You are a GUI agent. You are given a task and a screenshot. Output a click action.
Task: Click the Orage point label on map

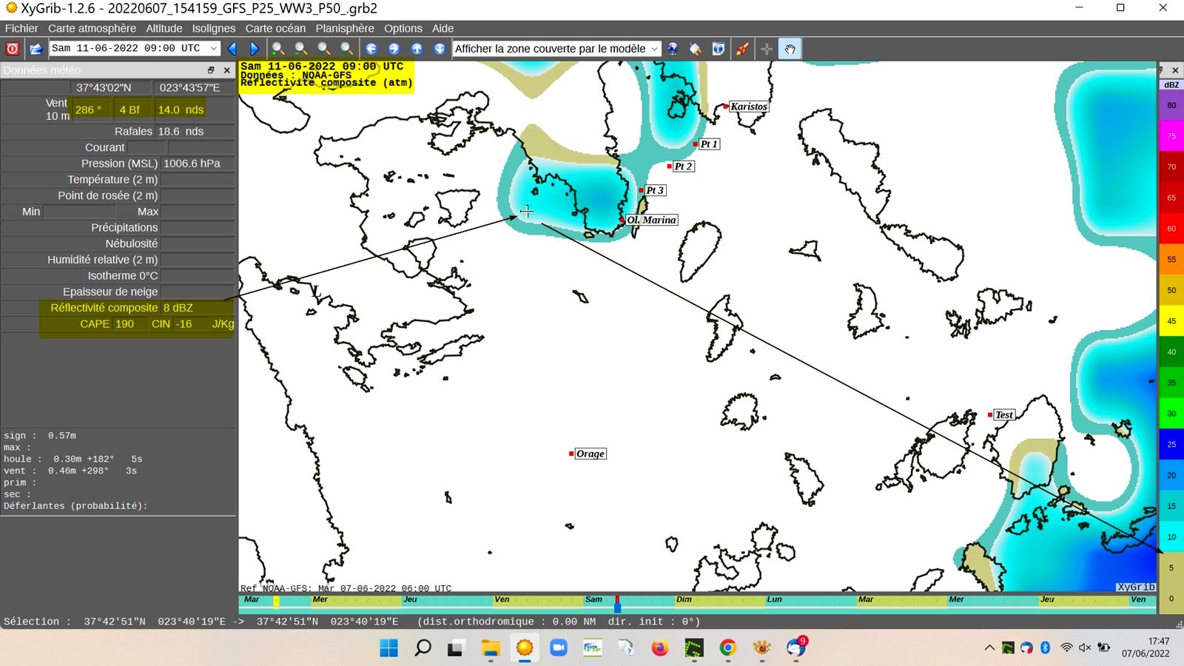point(590,454)
